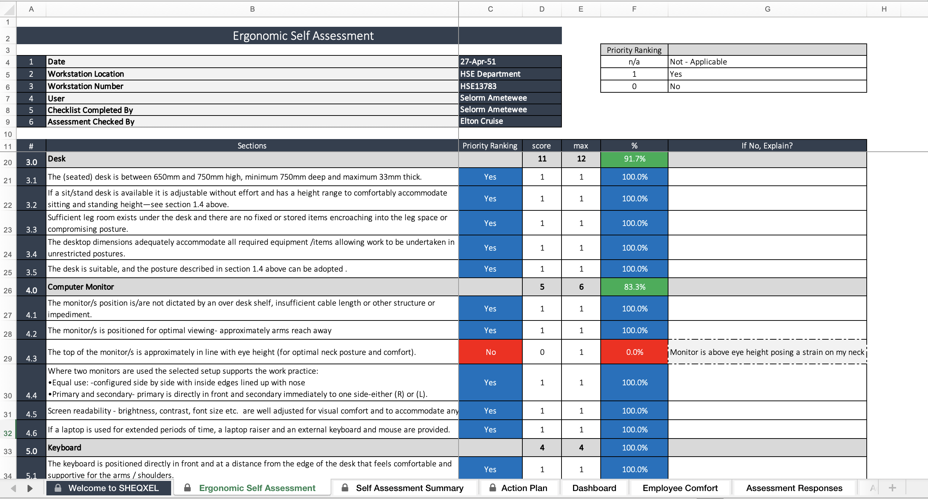
Task: Select column E header
Action: [x=581, y=9]
